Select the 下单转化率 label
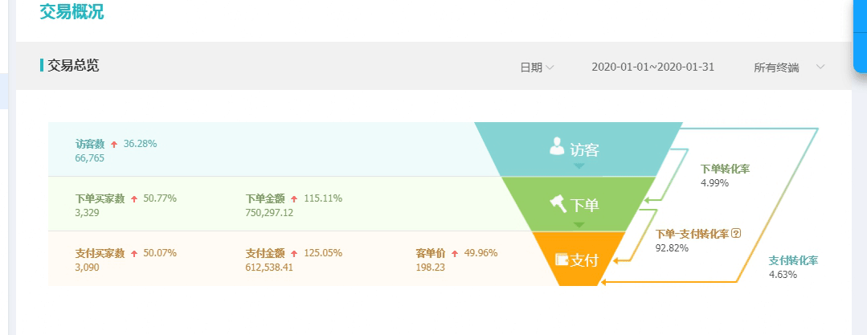The height and width of the screenshot is (335, 867). pos(725,169)
